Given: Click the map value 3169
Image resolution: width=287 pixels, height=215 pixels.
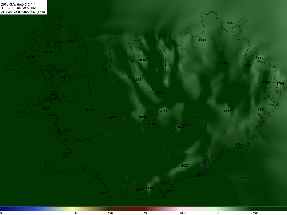Looking at the screenshot, I should tap(186, 125).
